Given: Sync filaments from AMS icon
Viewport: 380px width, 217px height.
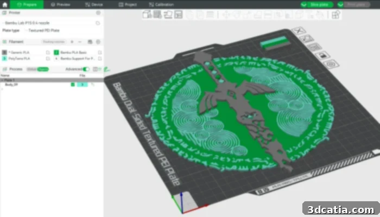Looking at the screenshot, I should (90, 42).
